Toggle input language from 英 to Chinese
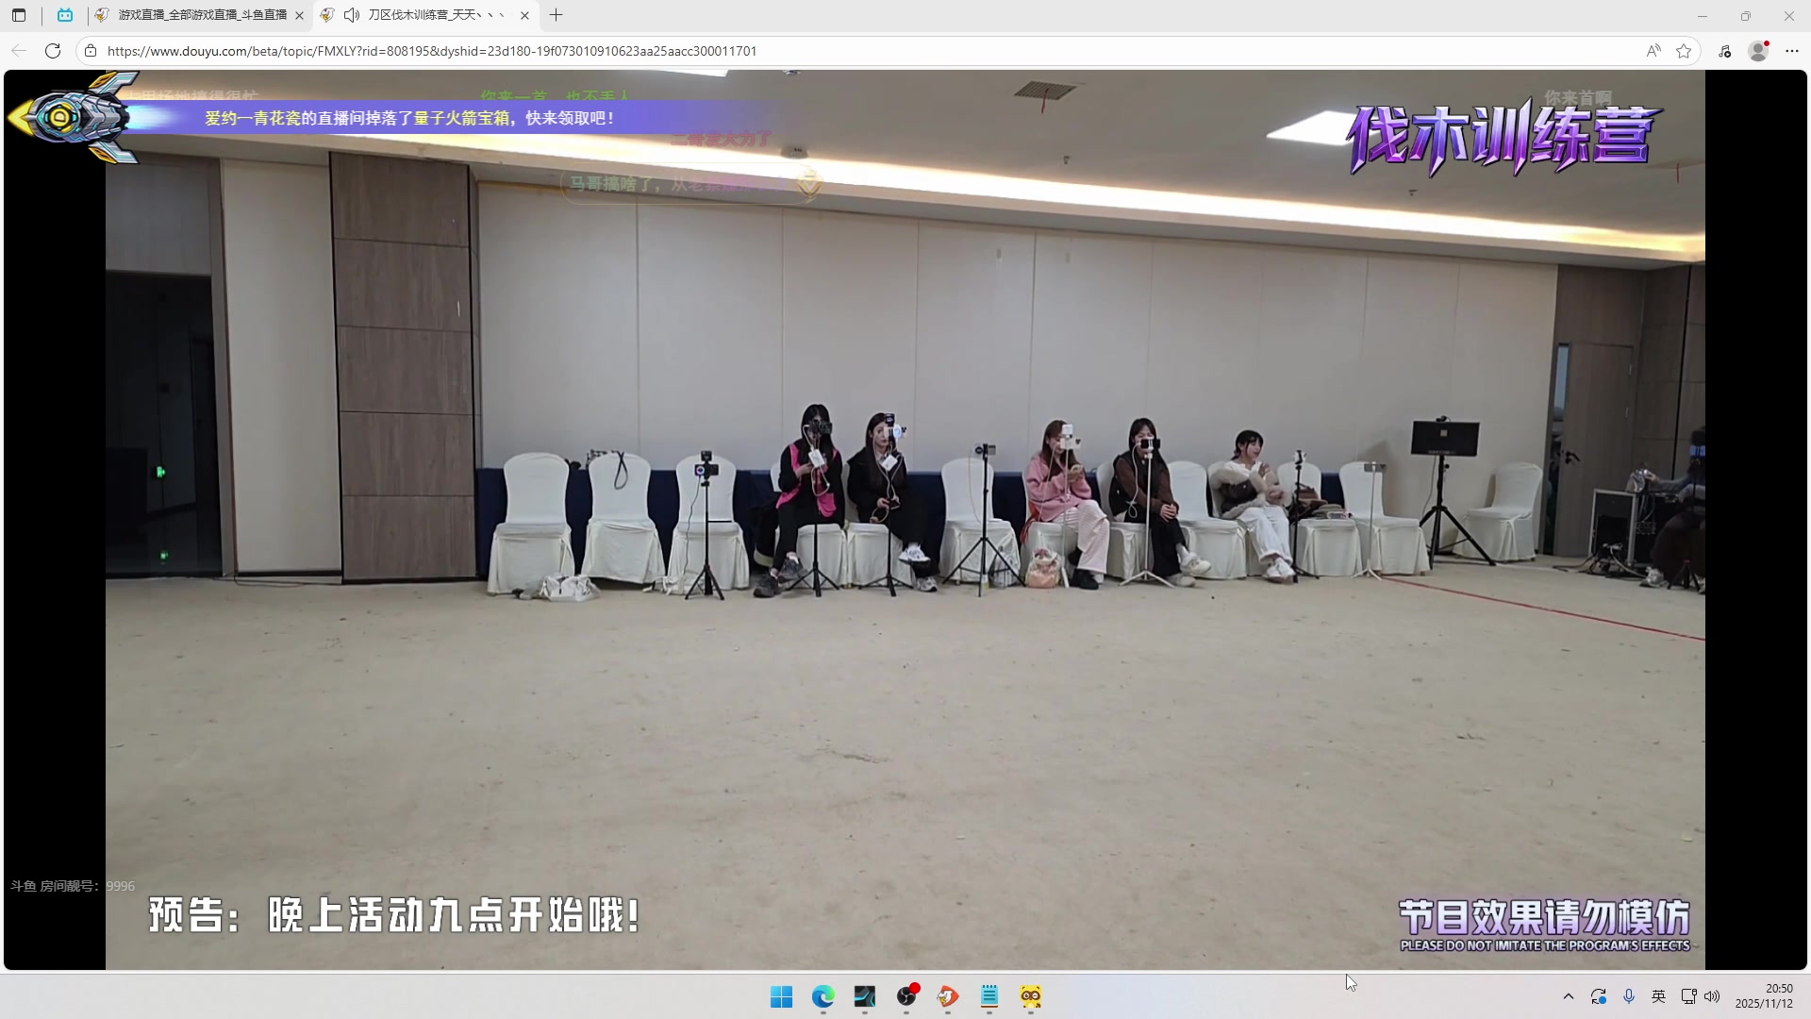This screenshot has width=1811, height=1019. coord(1658,996)
